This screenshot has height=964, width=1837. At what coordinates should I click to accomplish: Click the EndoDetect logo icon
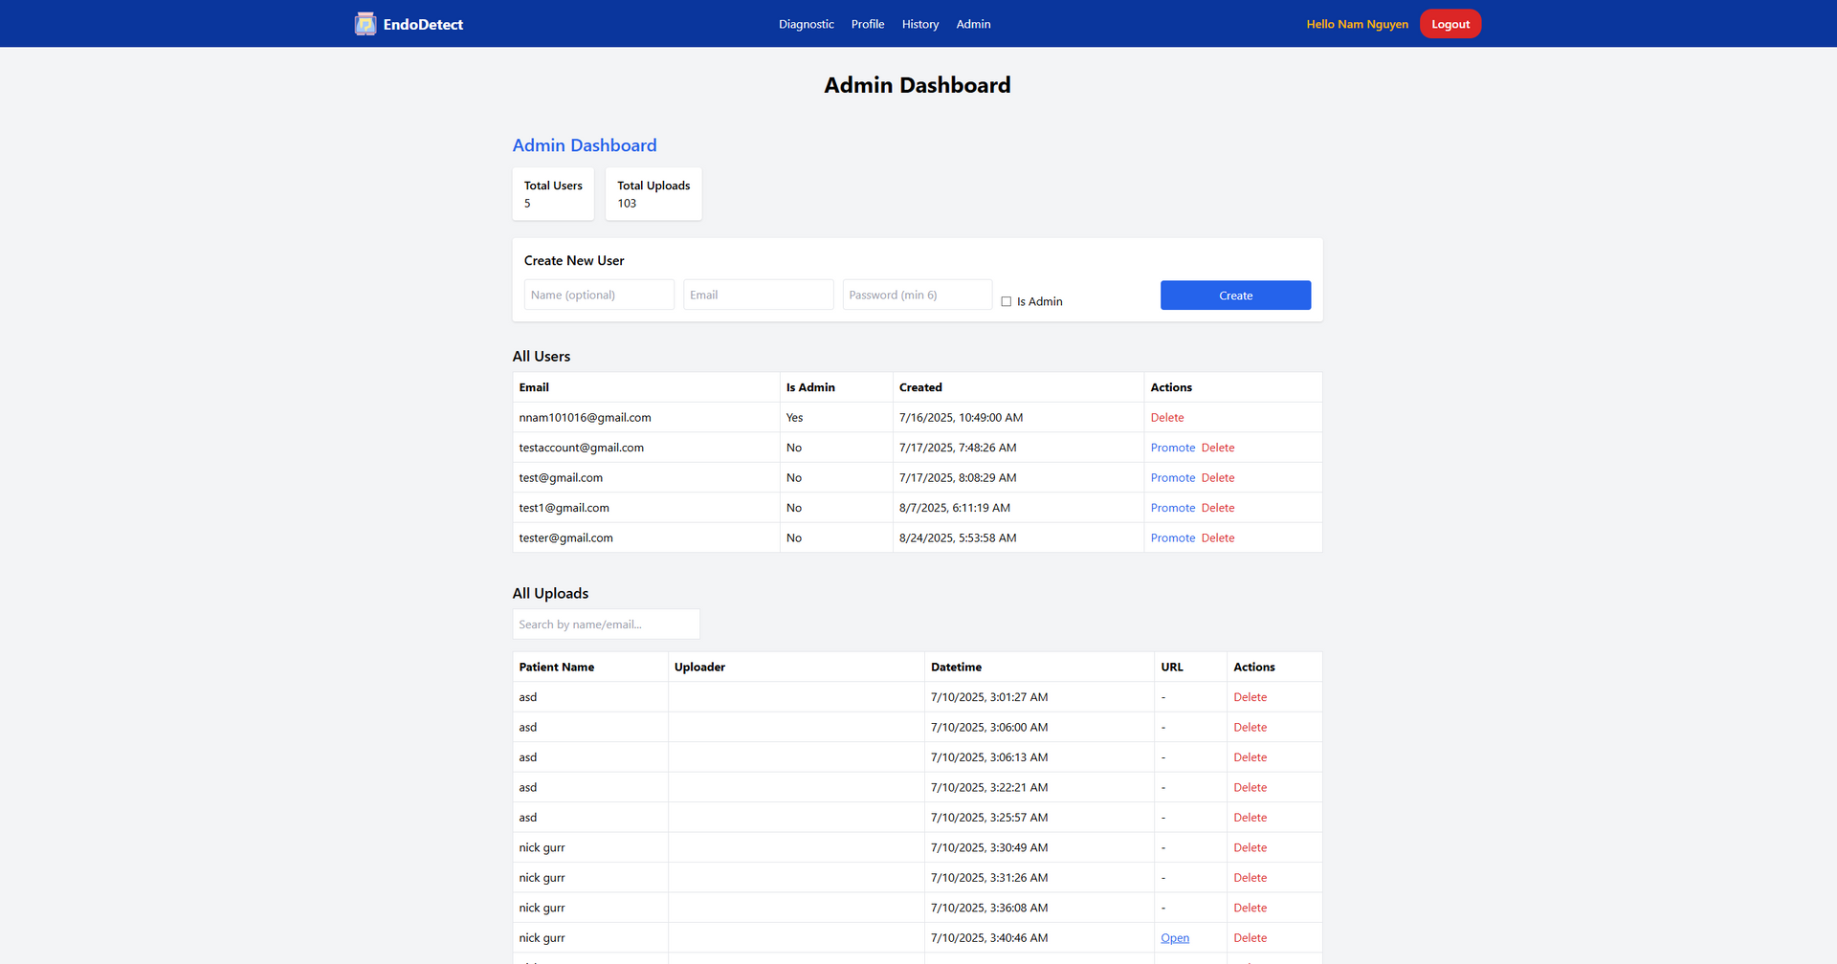pos(365,24)
